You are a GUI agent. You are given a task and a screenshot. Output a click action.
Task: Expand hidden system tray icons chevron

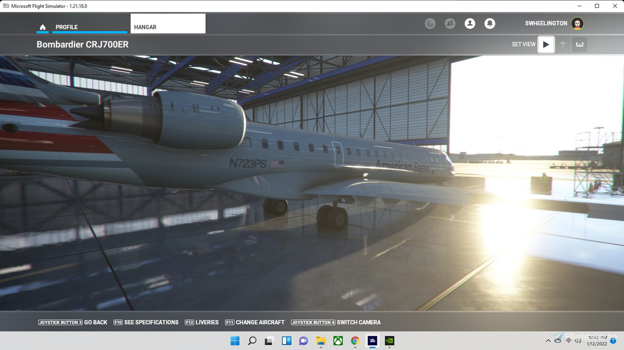[x=548, y=341]
